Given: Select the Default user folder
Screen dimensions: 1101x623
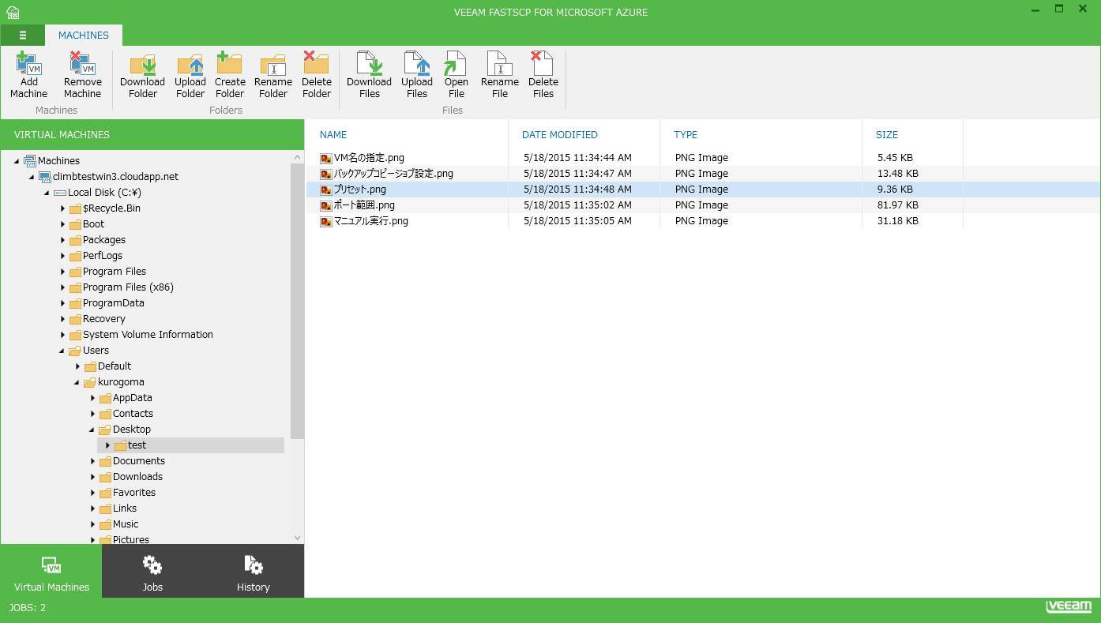Looking at the screenshot, I should pos(114,366).
